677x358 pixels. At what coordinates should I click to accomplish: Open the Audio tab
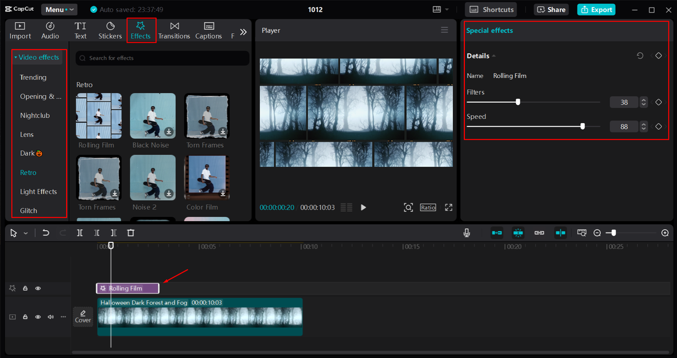coord(50,31)
